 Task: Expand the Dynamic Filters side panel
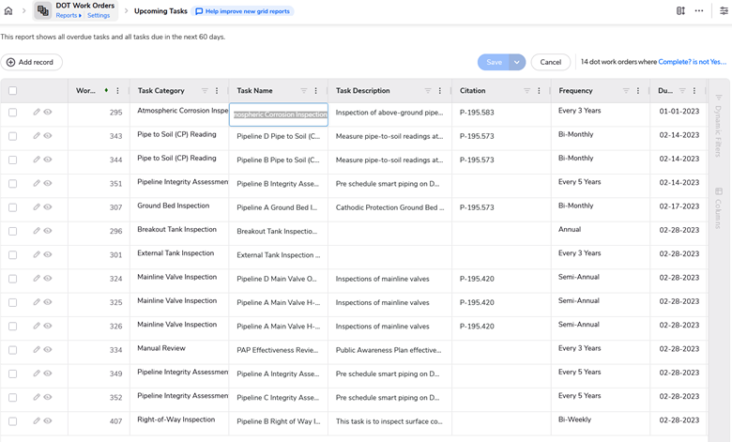pos(719,127)
